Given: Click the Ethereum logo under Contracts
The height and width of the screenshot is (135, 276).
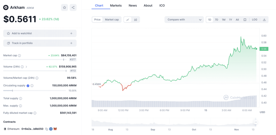Looking at the screenshot, I should (x=5, y=129).
